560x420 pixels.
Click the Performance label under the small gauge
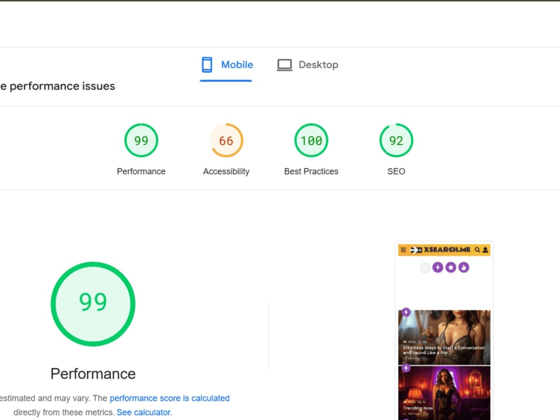(141, 171)
